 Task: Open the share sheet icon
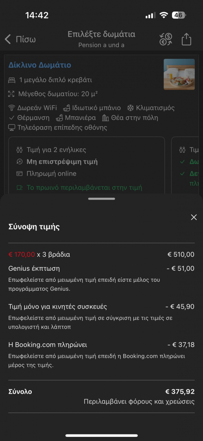point(186,39)
